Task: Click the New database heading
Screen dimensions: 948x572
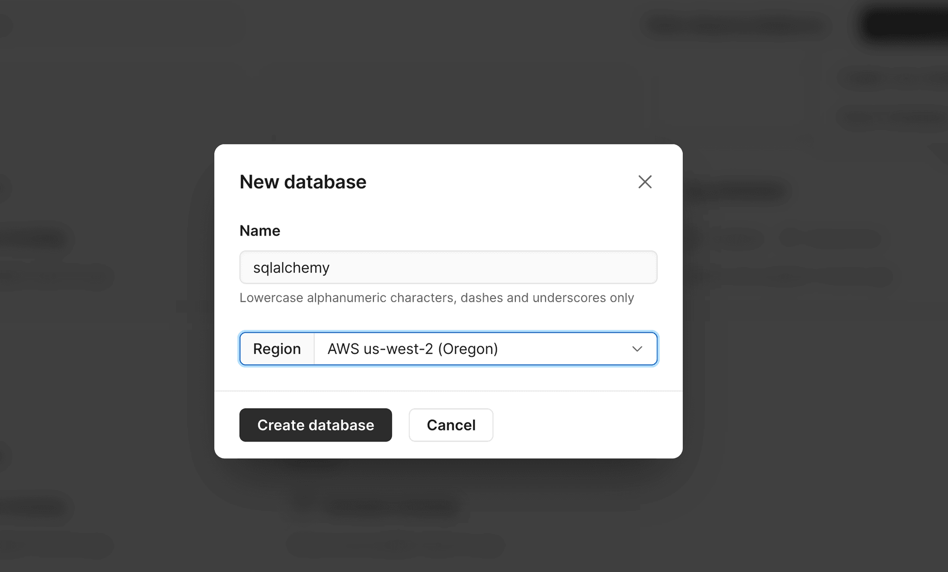Action: coord(303,182)
